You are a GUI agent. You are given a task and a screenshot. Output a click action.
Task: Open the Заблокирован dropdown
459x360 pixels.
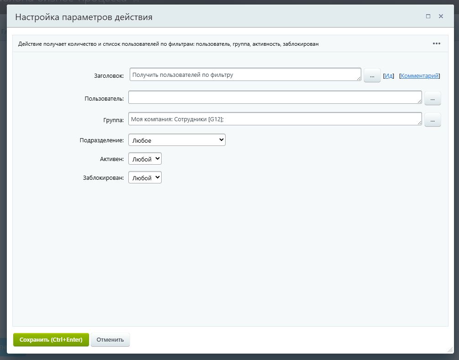click(x=145, y=177)
